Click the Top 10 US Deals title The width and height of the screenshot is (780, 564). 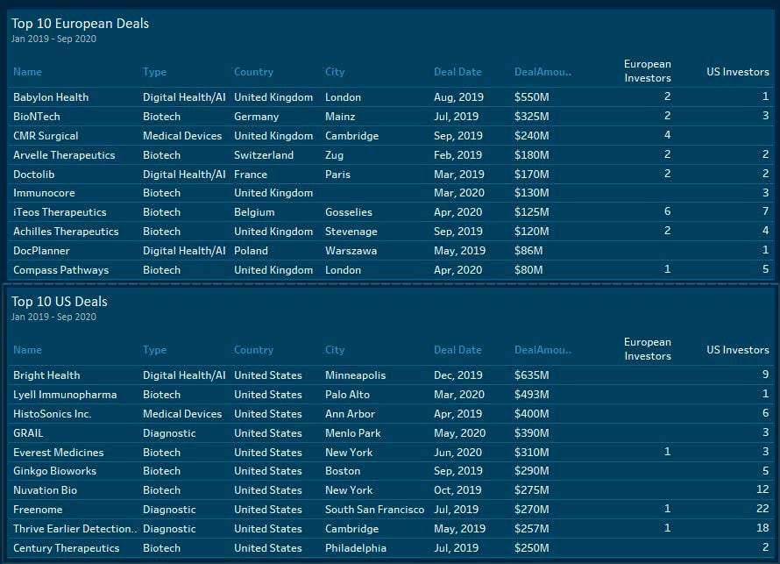coord(60,302)
